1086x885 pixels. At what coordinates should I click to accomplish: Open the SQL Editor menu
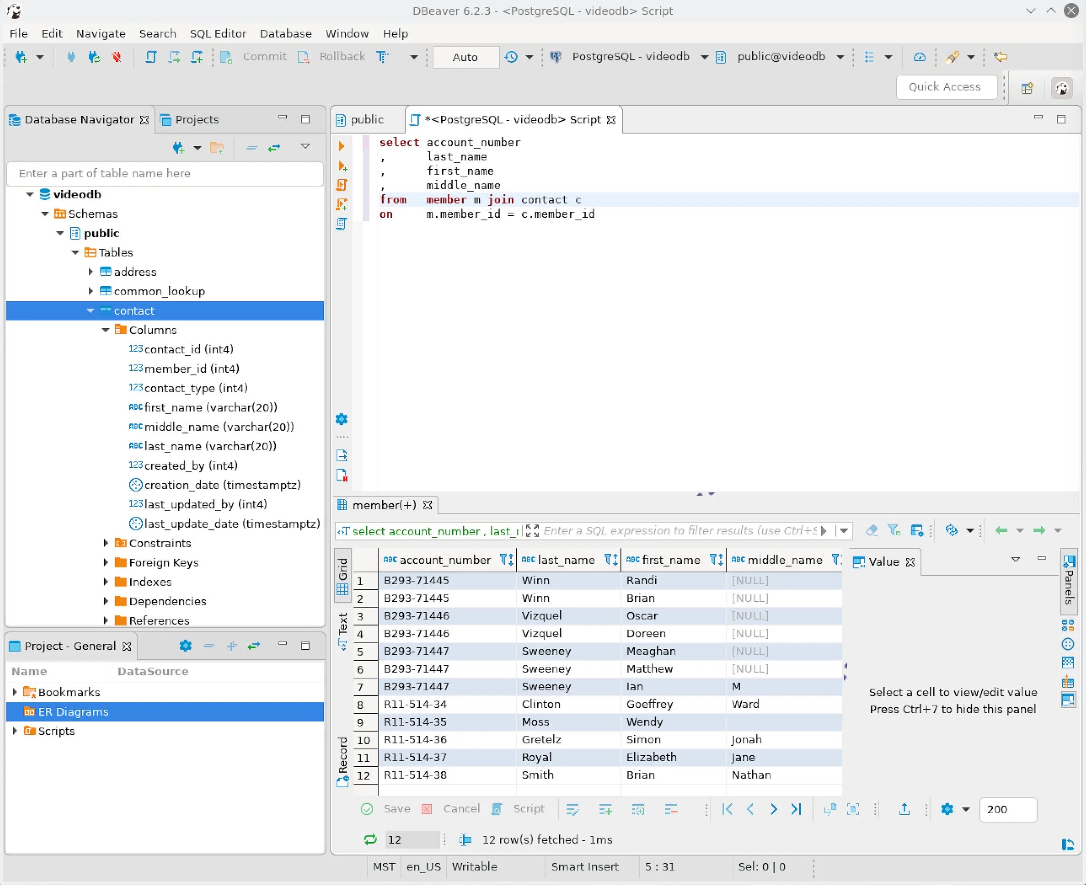pos(218,34)
